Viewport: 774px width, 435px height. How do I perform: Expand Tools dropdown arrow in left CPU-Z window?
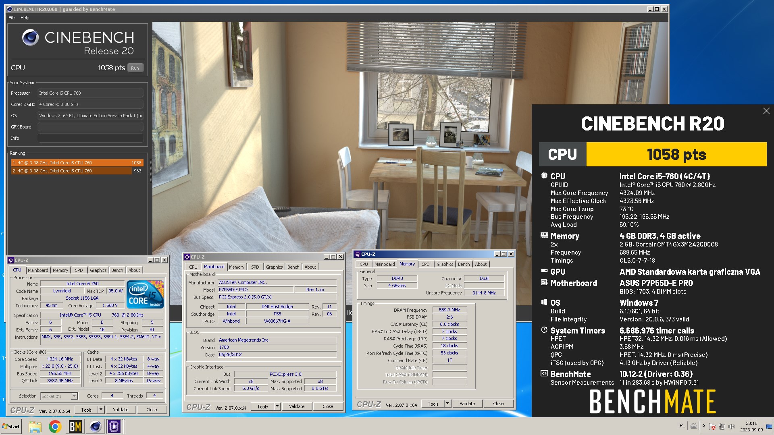click(101, 410)
